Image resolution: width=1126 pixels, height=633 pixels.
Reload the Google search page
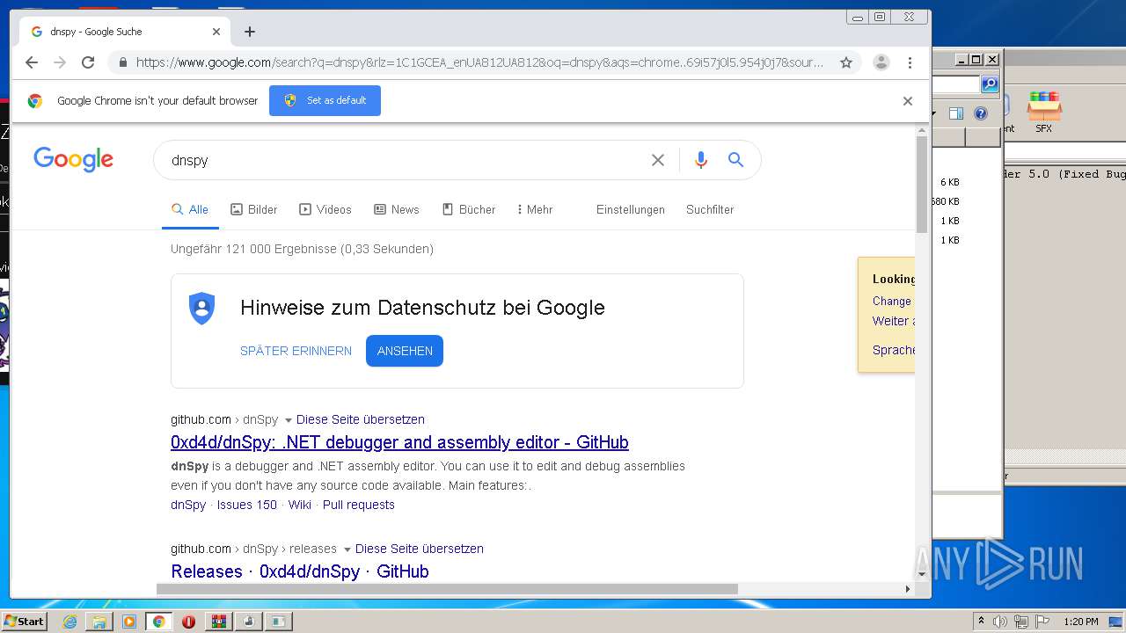click(x=88, y=62)
